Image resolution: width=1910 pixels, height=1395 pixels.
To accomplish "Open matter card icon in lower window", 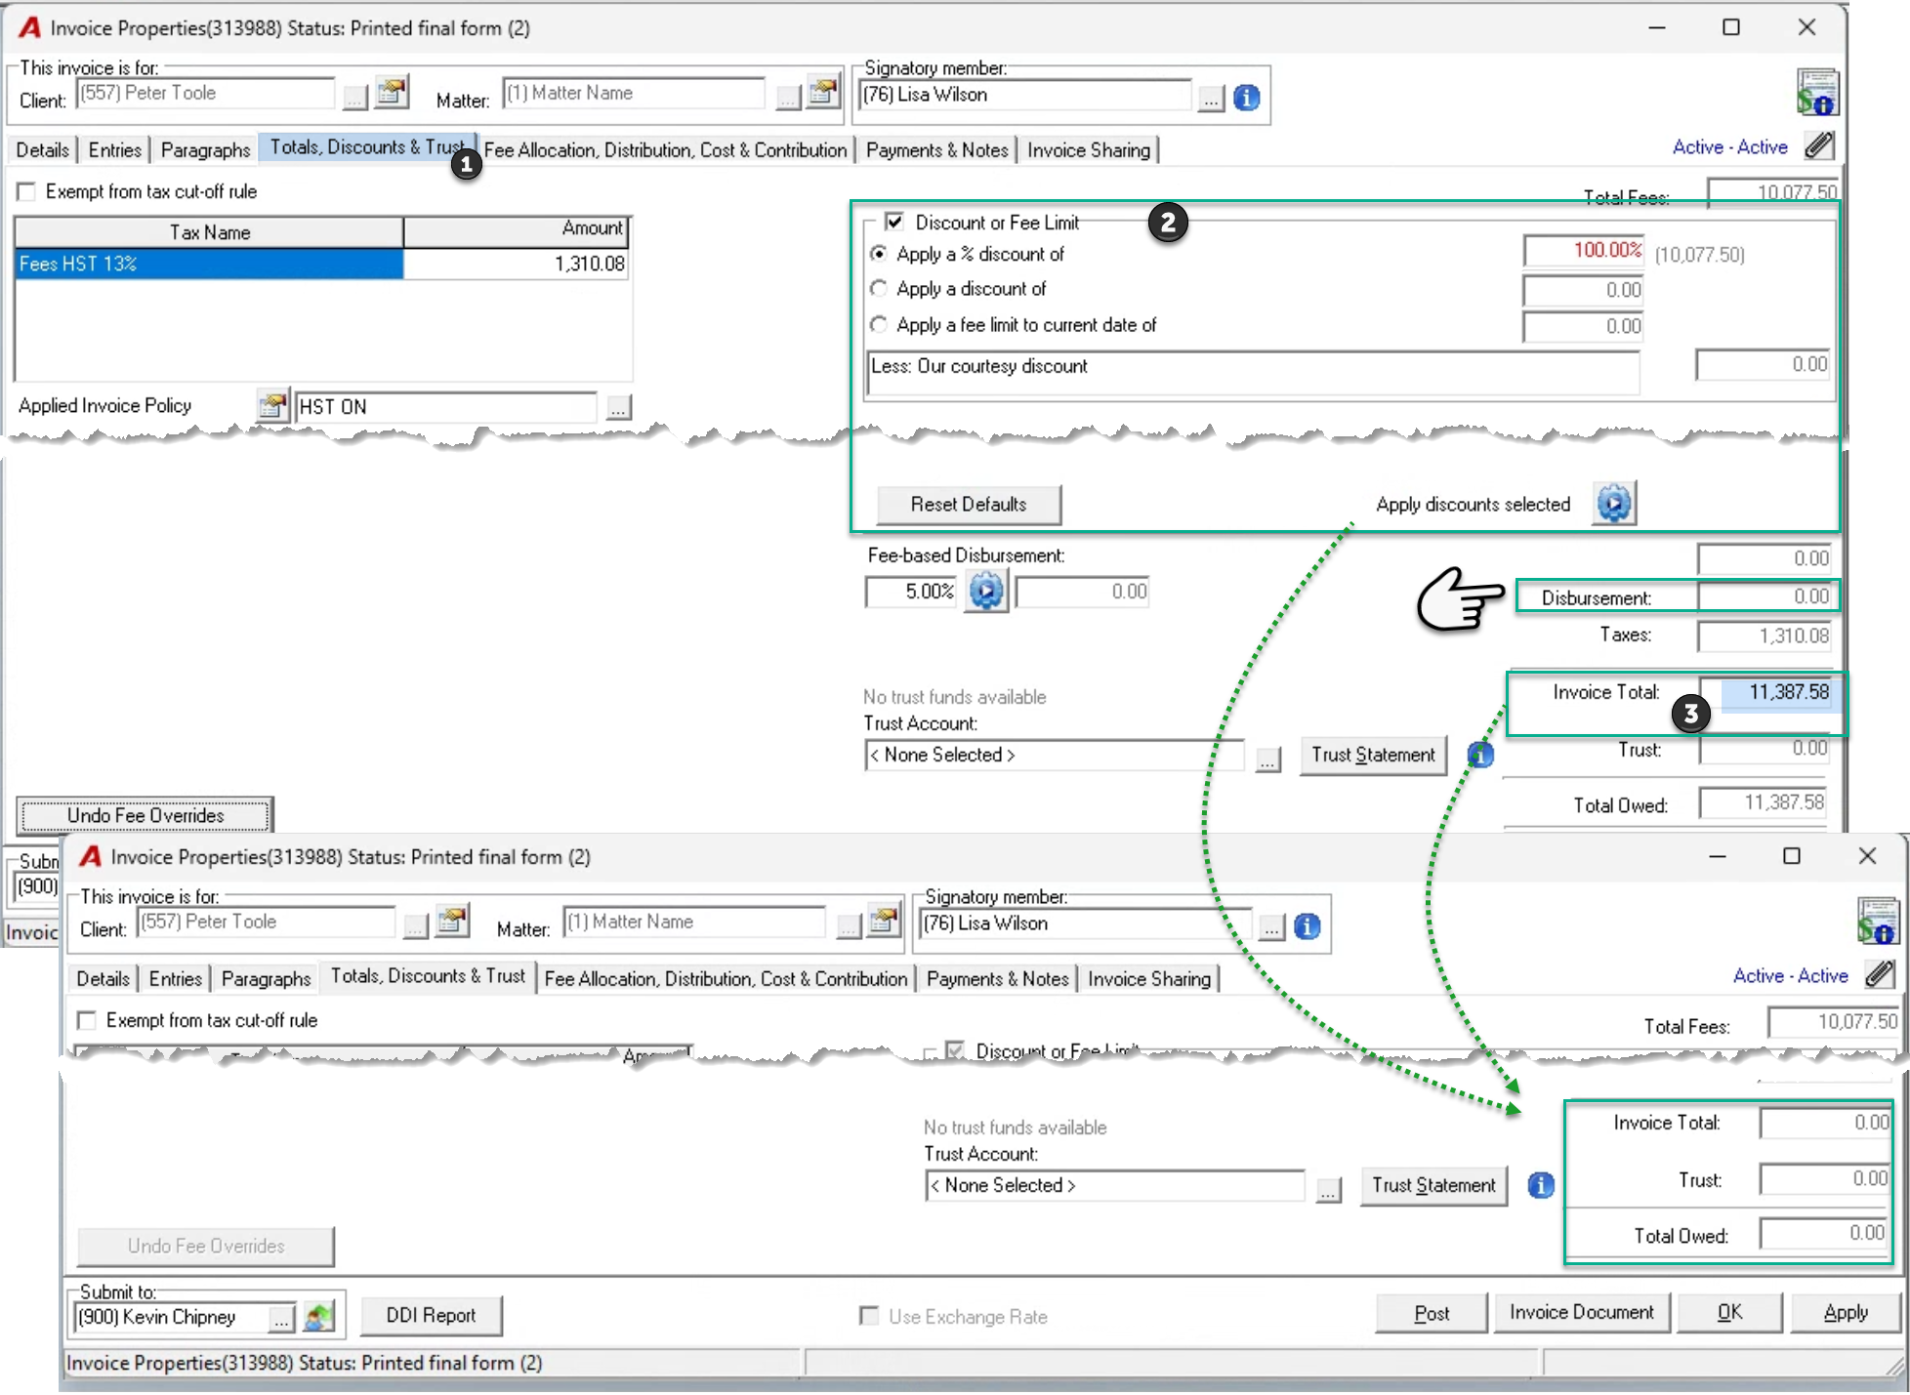I will click(x=884, y=922).
